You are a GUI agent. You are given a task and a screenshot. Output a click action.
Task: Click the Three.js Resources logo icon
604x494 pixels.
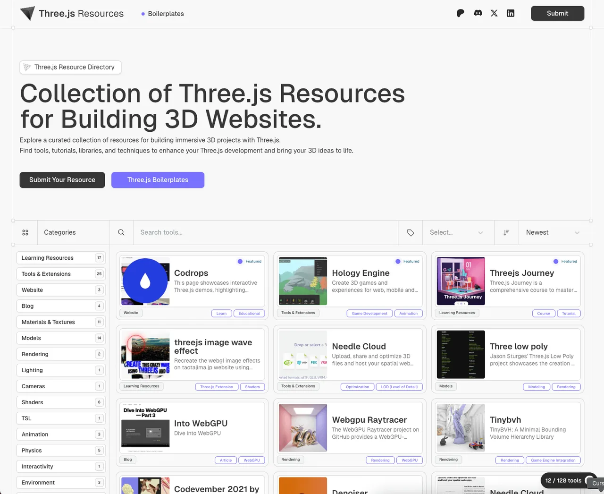(x=27, y=13)
